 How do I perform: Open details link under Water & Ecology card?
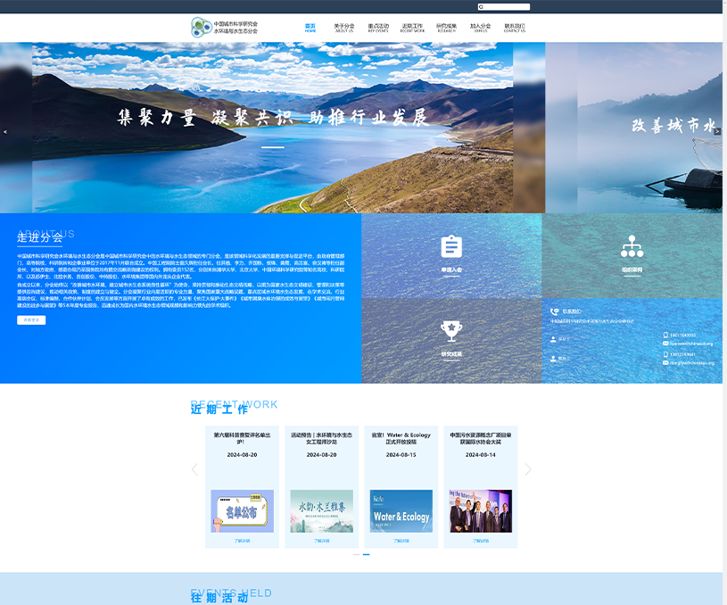click(x=401, y=540)
